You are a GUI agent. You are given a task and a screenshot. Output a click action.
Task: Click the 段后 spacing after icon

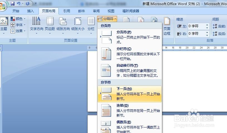click(215, 34)
